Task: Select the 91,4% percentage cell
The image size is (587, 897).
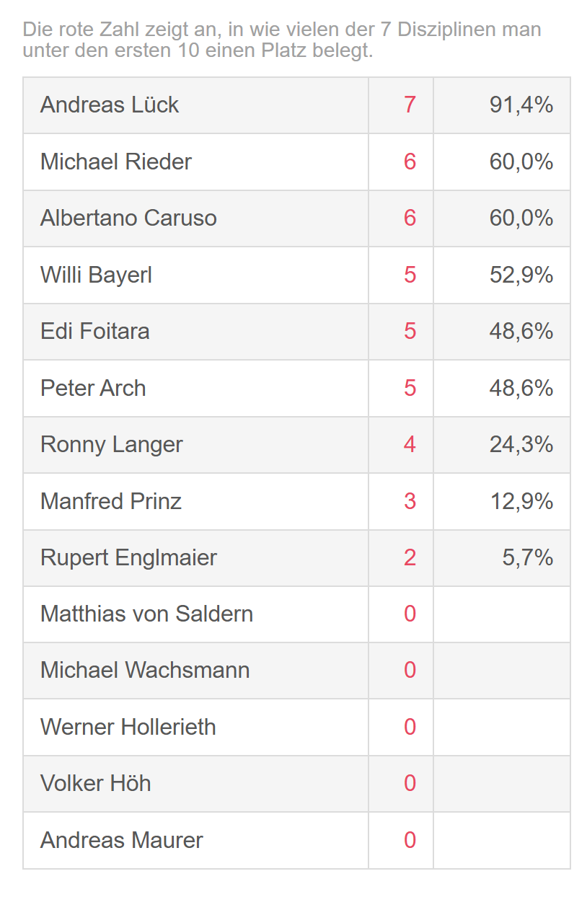Action: tap(521, 105)
